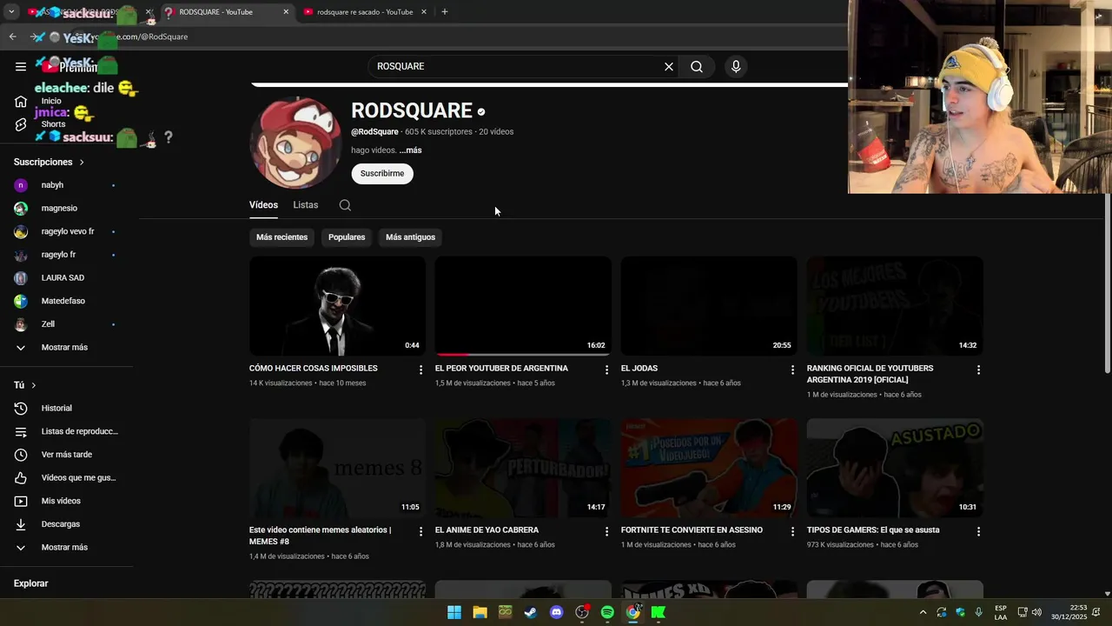
Task: Open File Explorer from the taskbar
Action: point(480,612)
